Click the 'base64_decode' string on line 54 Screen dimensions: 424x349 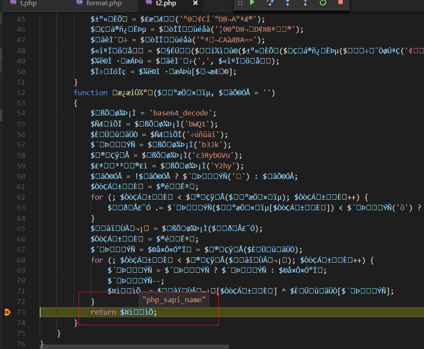(180, 113)
